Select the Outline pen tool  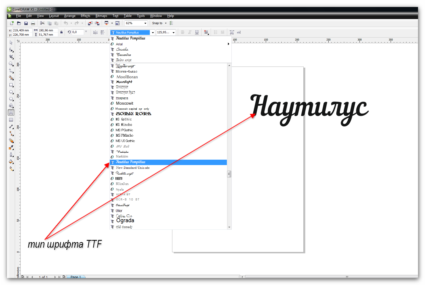[x=11, y=155]
